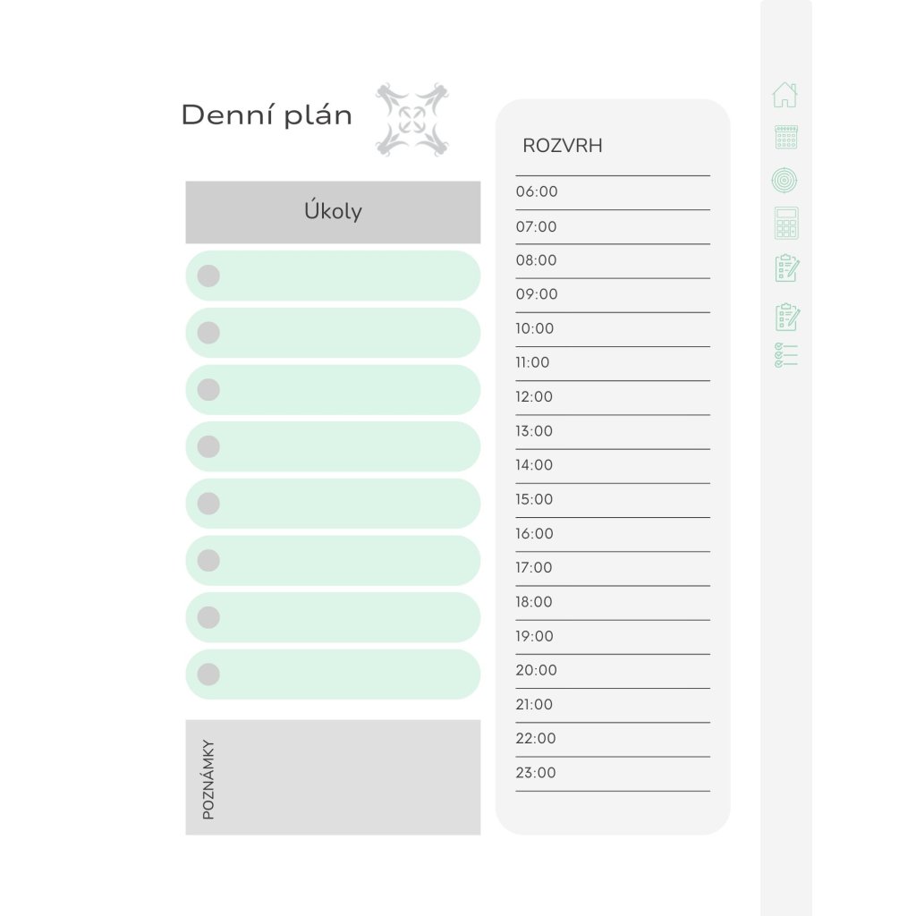Select the 06:00 schedule row
The width and height of the screenshot is (916, 916).
click(612, 192)
